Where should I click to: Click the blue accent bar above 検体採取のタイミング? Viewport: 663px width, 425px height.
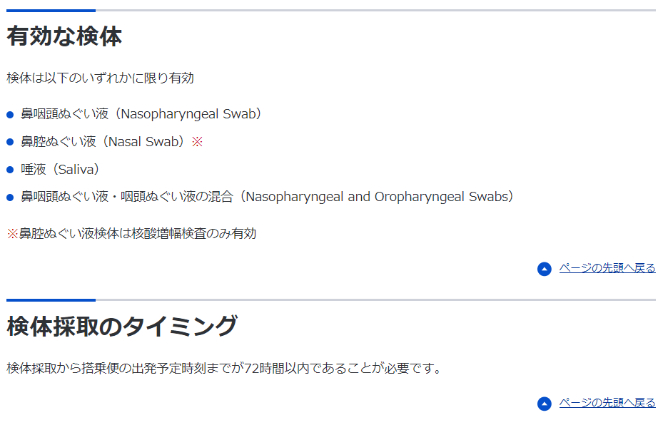[51, 300]
